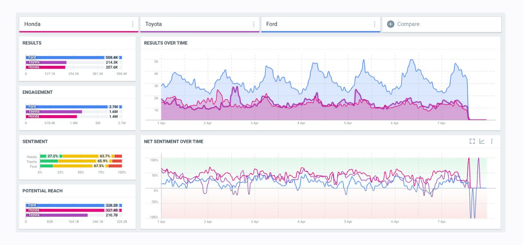
Task: Click 7 Apr on Net Sentiment axis
Action: pos(441,222)
